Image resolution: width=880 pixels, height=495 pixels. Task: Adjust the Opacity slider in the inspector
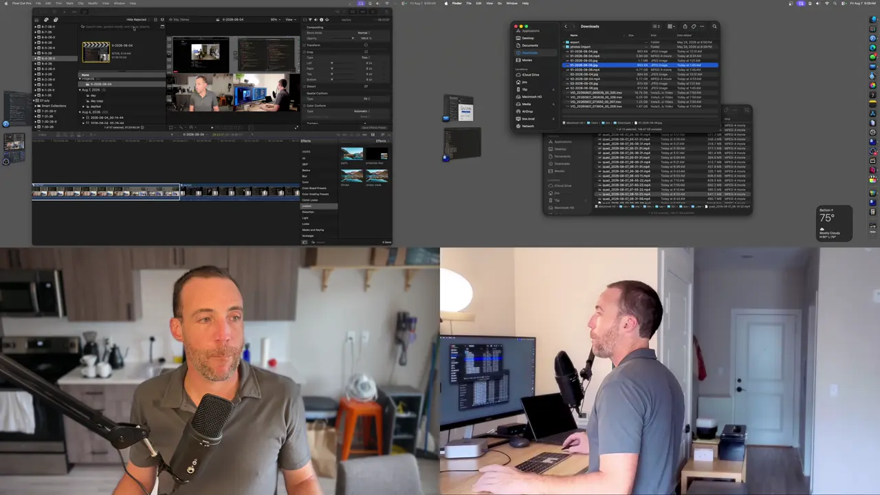[x=342, y=38]
